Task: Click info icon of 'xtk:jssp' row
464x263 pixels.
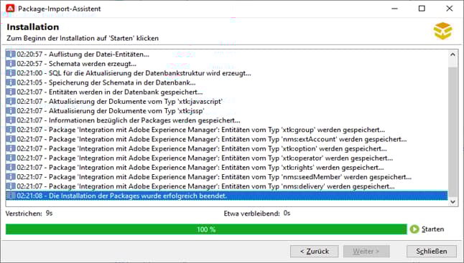Action: tap(11, 111)
